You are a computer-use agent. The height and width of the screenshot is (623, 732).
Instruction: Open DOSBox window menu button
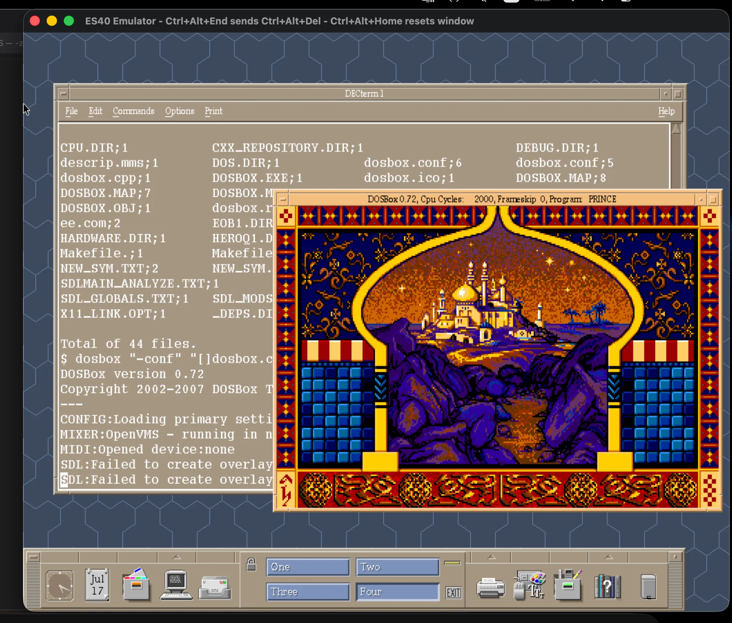coord(283,200)
